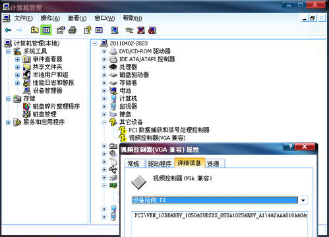
Task: Click the DVD/CD-ROM 驱动器 disc icon
Action: (113, 51)
